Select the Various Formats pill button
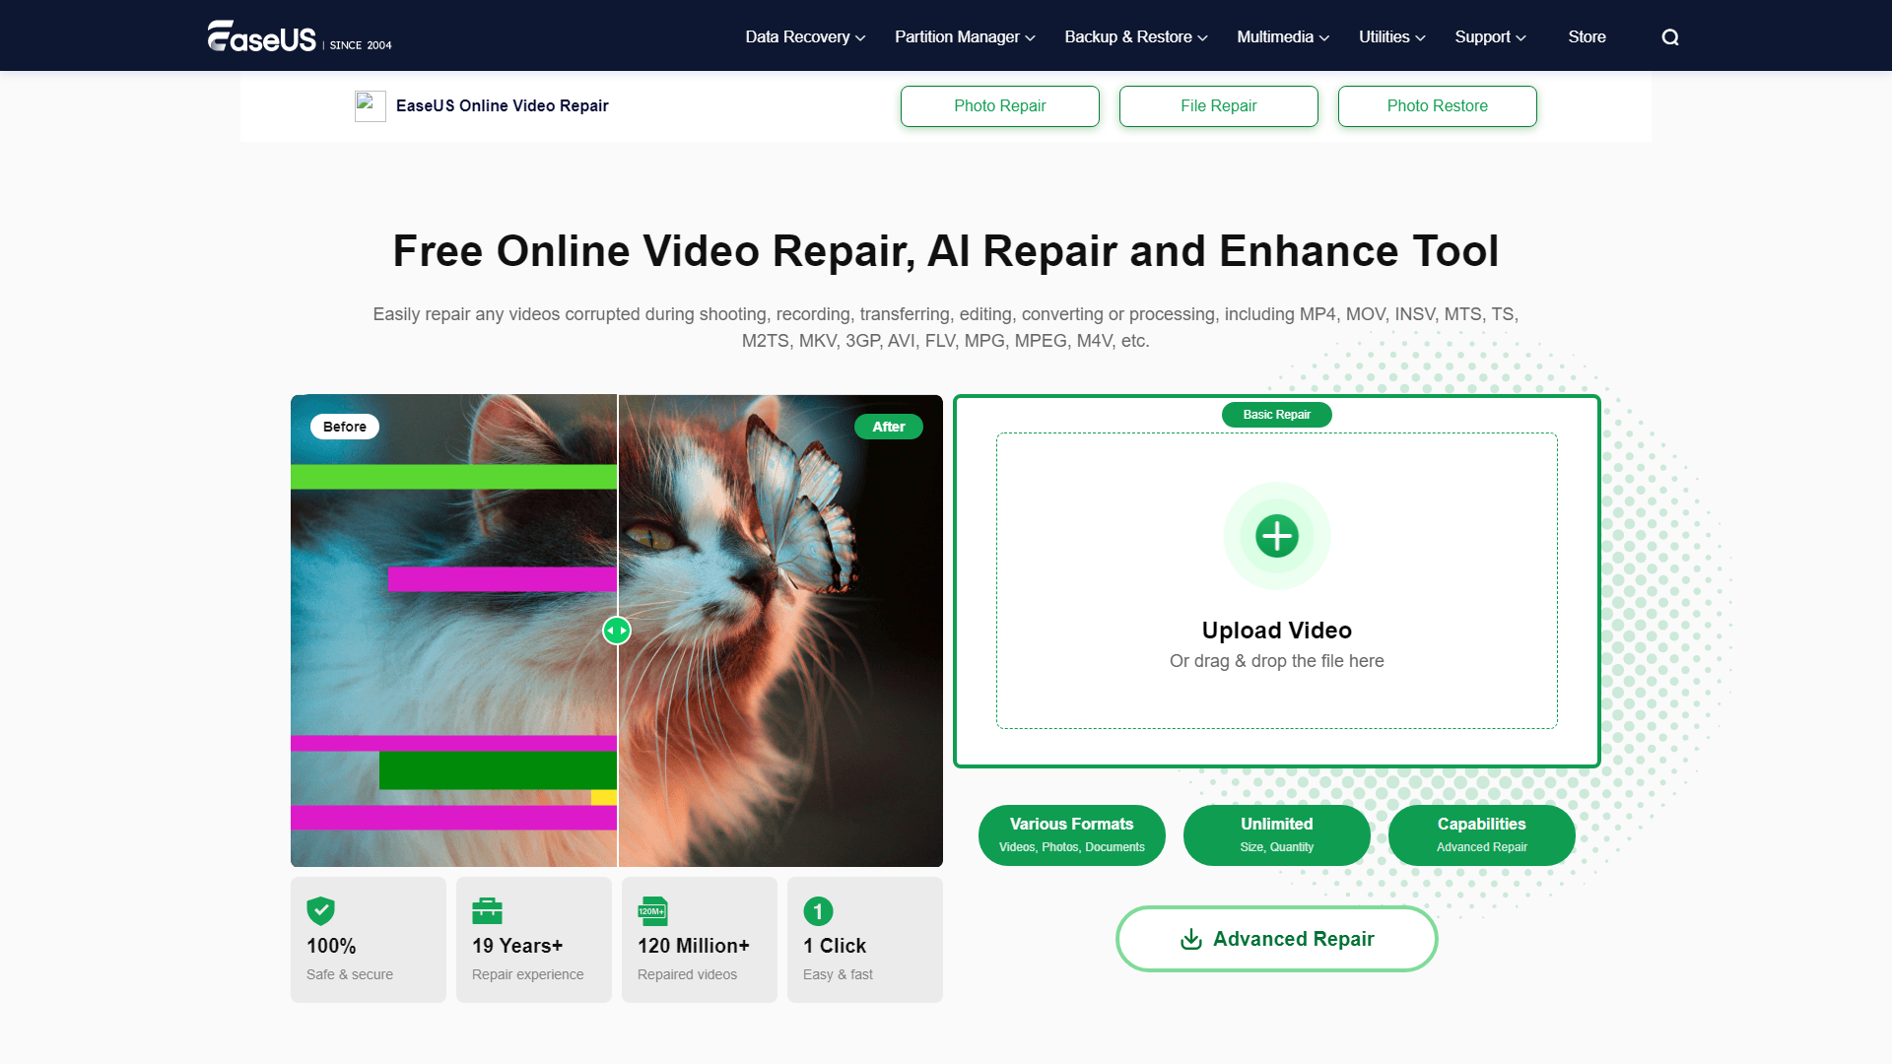Viewport: 1892px width, 1064px height. pyautogui.click(x=1071, y=834)
